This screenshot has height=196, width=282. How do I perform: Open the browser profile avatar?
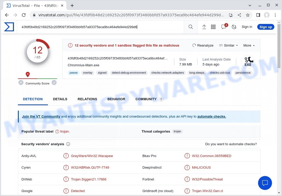tap(267, 15)
